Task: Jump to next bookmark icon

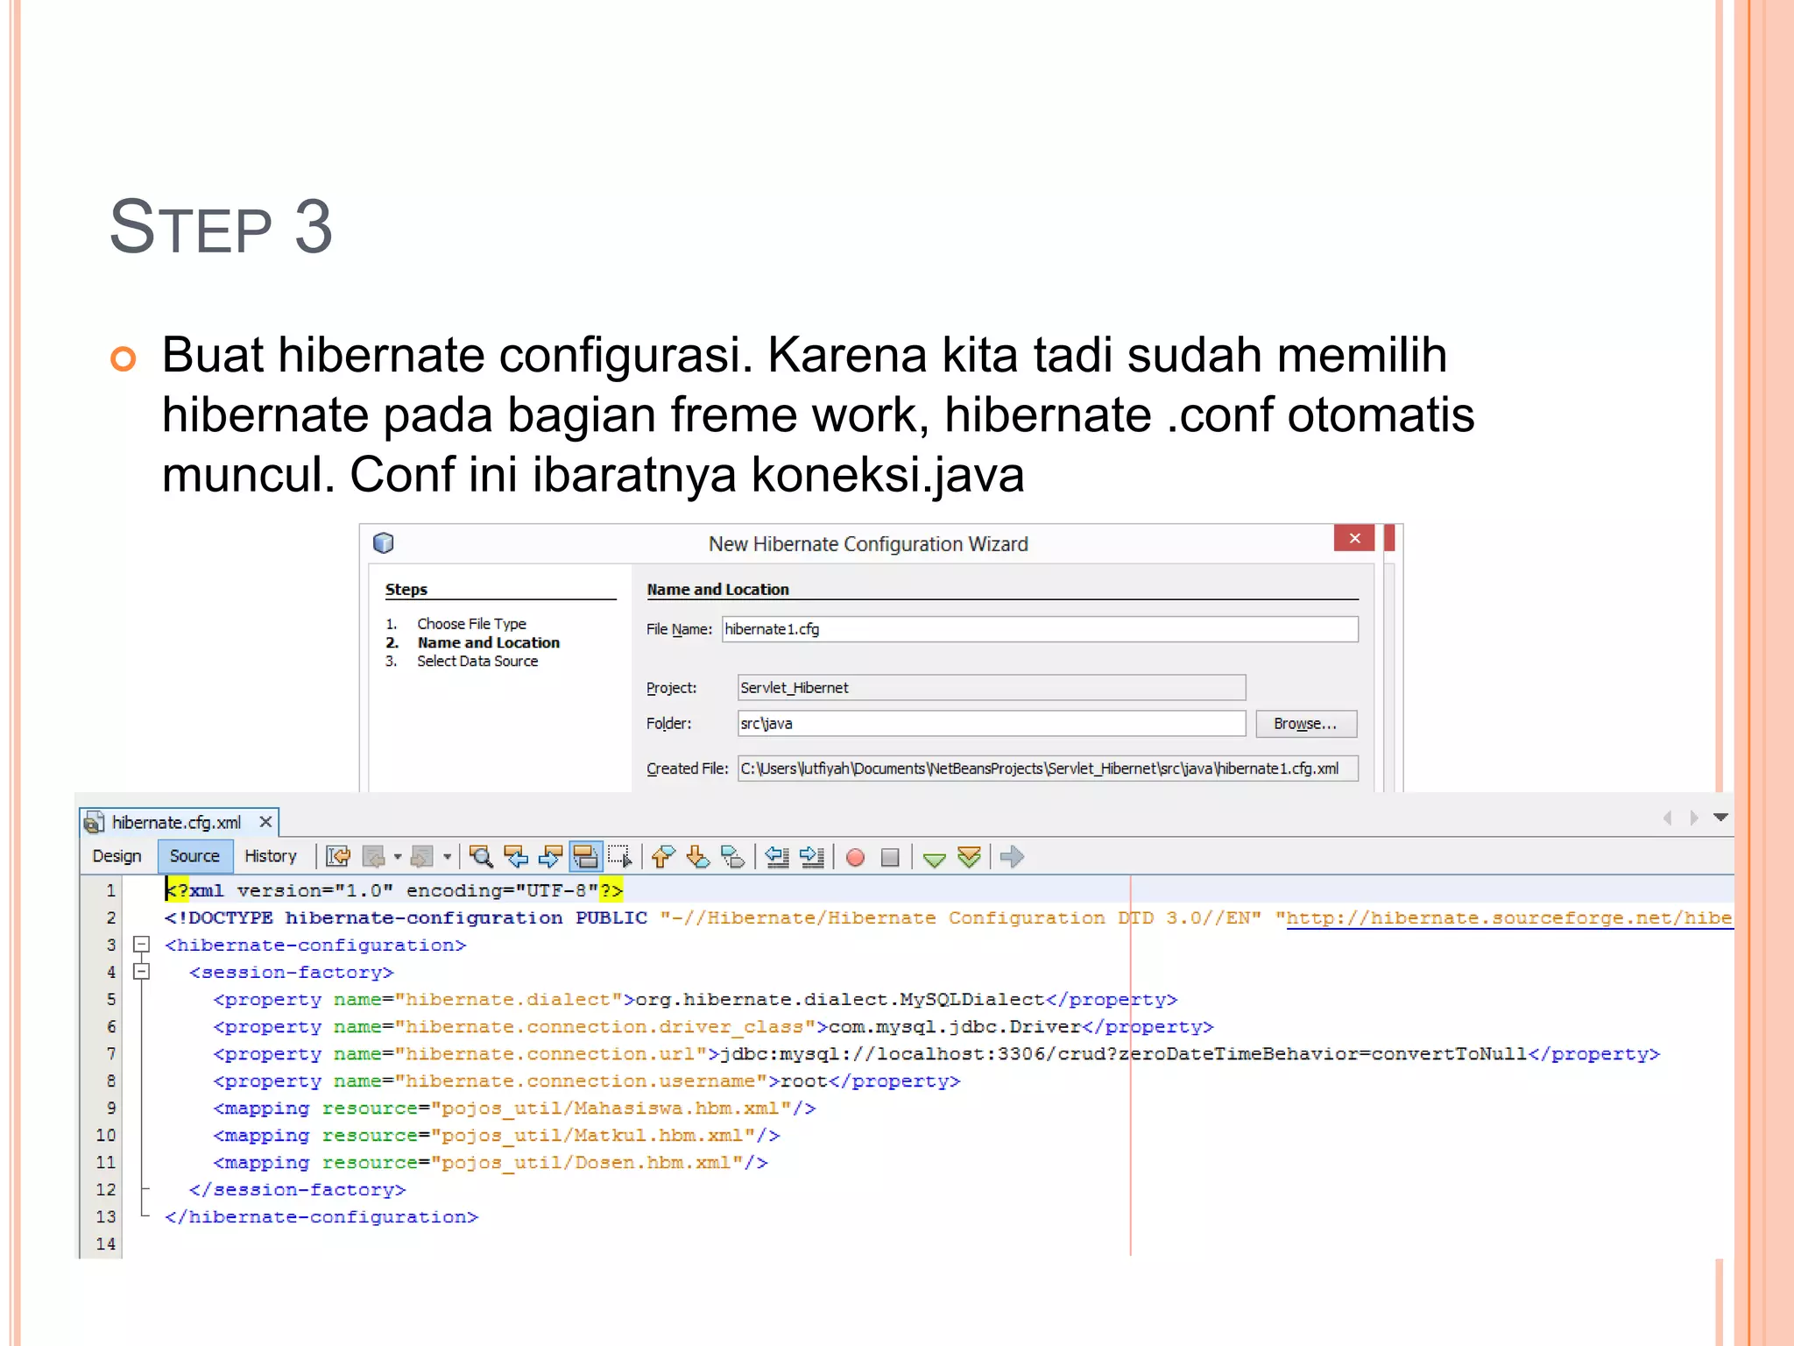Action: (x=697, y=856)
